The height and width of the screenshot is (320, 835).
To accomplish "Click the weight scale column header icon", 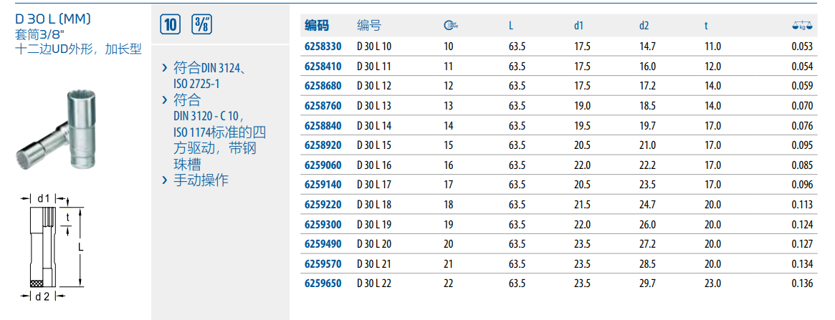I will 803,26.
